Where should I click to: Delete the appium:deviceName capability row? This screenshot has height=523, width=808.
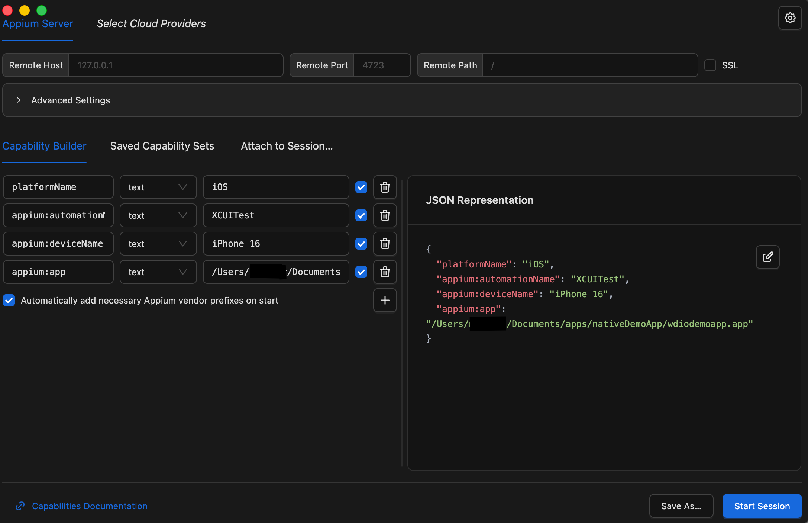385,244
